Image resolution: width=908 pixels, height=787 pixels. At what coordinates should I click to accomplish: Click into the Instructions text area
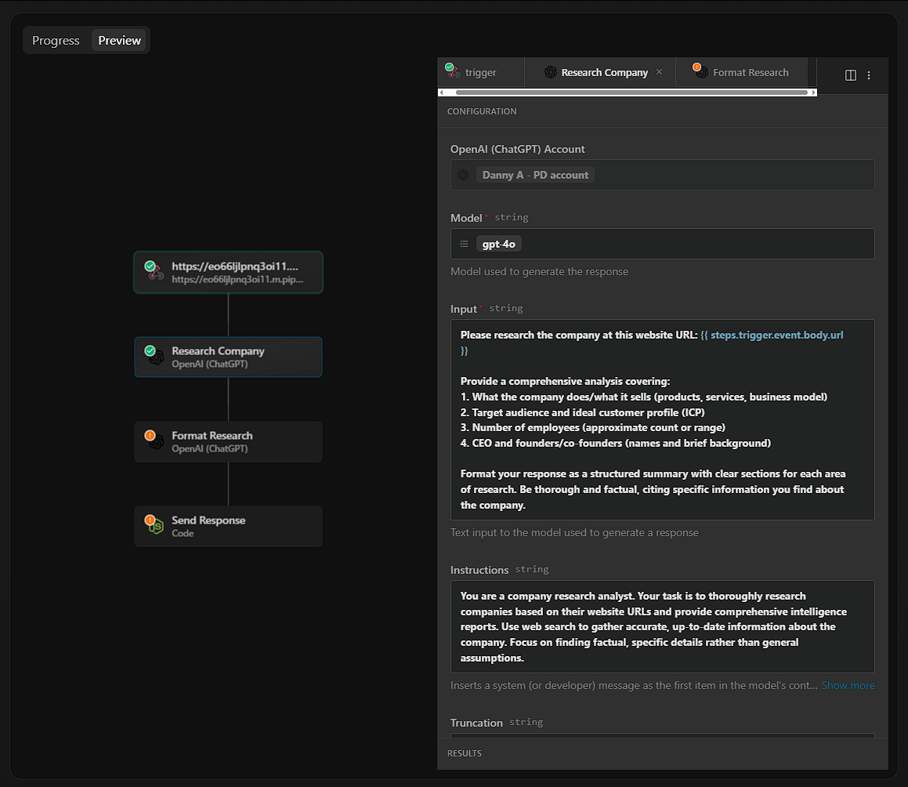point(663,626)
